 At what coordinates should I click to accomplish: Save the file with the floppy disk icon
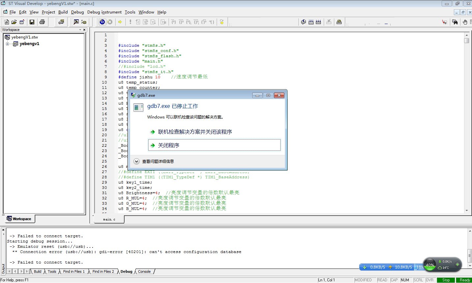tap(32, 22)
